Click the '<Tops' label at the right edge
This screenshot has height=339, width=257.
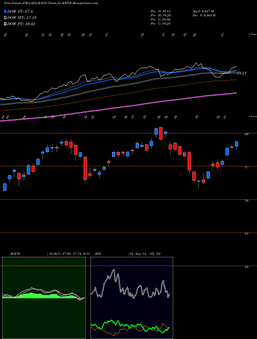(x=252, y=34)
